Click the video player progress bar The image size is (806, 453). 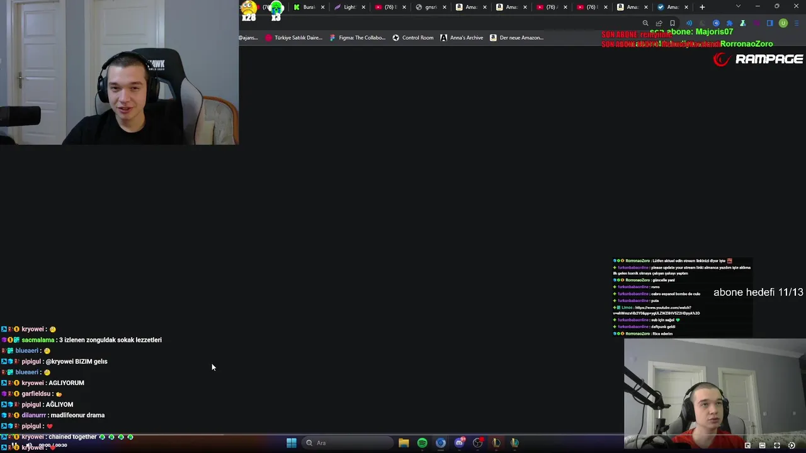click(403, 434)
